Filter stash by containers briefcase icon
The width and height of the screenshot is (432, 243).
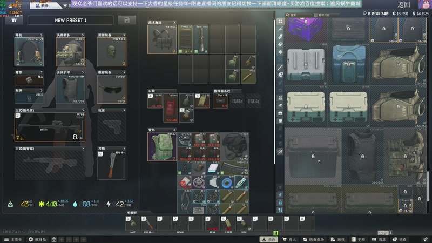tap(280, 113)
